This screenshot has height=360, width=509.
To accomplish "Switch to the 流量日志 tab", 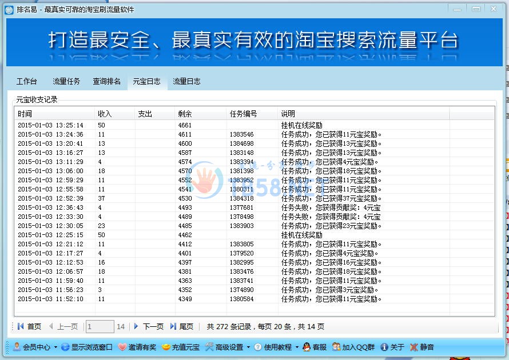I will (x=186, y=81).
